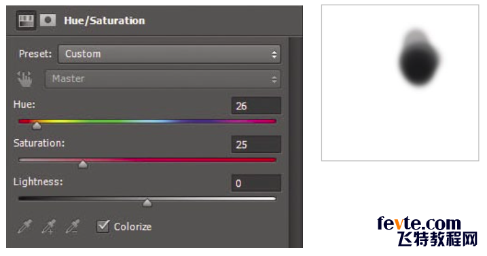Click the panel's vertical scrollbar
Viewport: 487px width, 256px height.
click(x=295, y=143)
